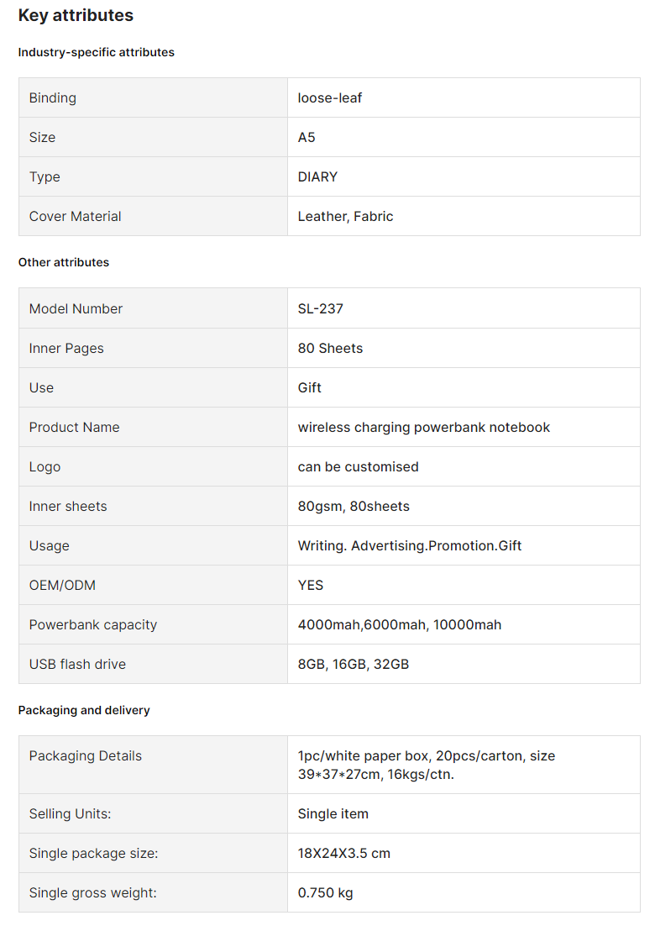Click the 4000mah,6000mah, 10000mah capacity value
The height and width of the screenshot is (926, 655).
coord(400,625)
